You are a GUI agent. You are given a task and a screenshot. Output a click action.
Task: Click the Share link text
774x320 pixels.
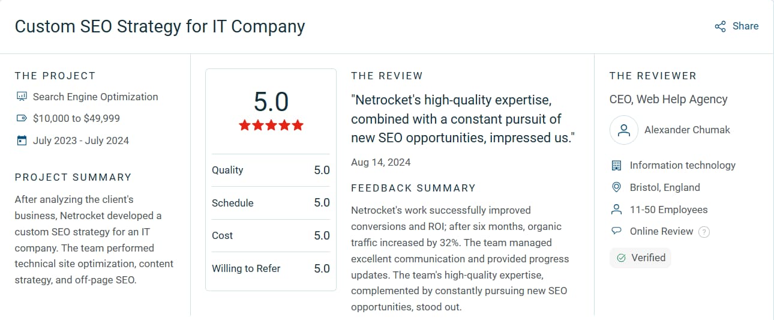[x=745, y=26]
